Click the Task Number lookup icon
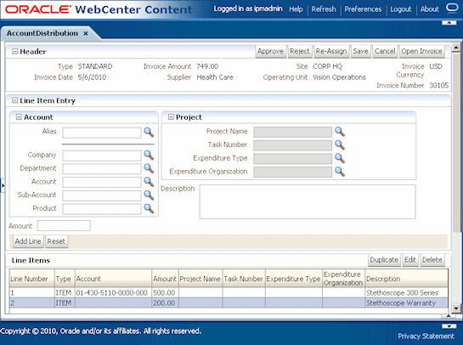This screenshot has width=463, height=345. (340, 145)
